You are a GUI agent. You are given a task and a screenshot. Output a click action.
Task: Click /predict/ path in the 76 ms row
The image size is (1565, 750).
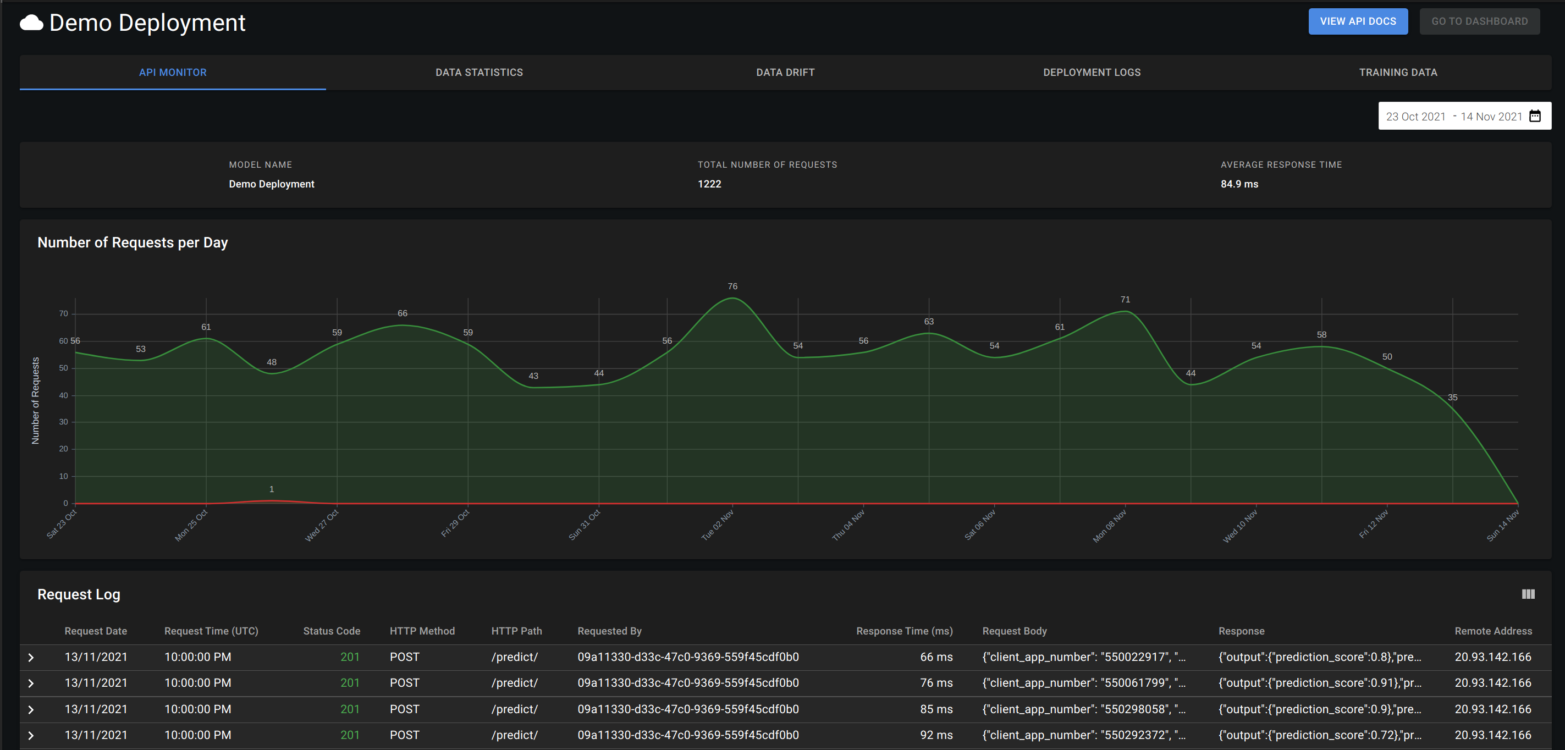[514, 683]
